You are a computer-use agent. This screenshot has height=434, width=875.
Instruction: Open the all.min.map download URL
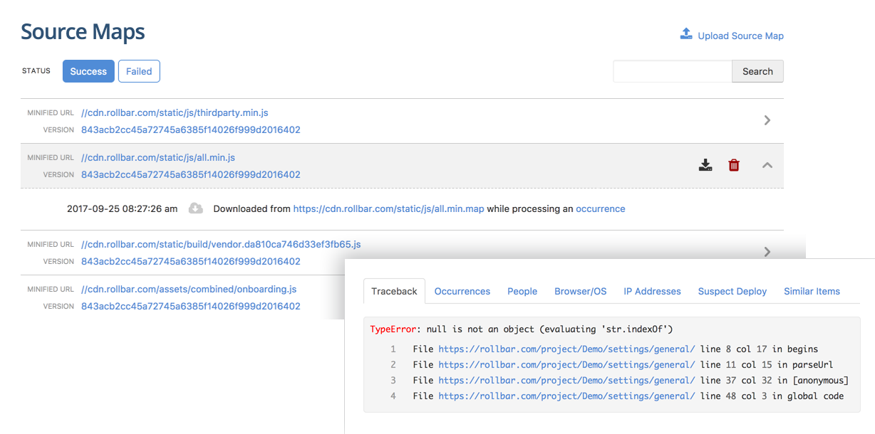(x=388, y=209)
